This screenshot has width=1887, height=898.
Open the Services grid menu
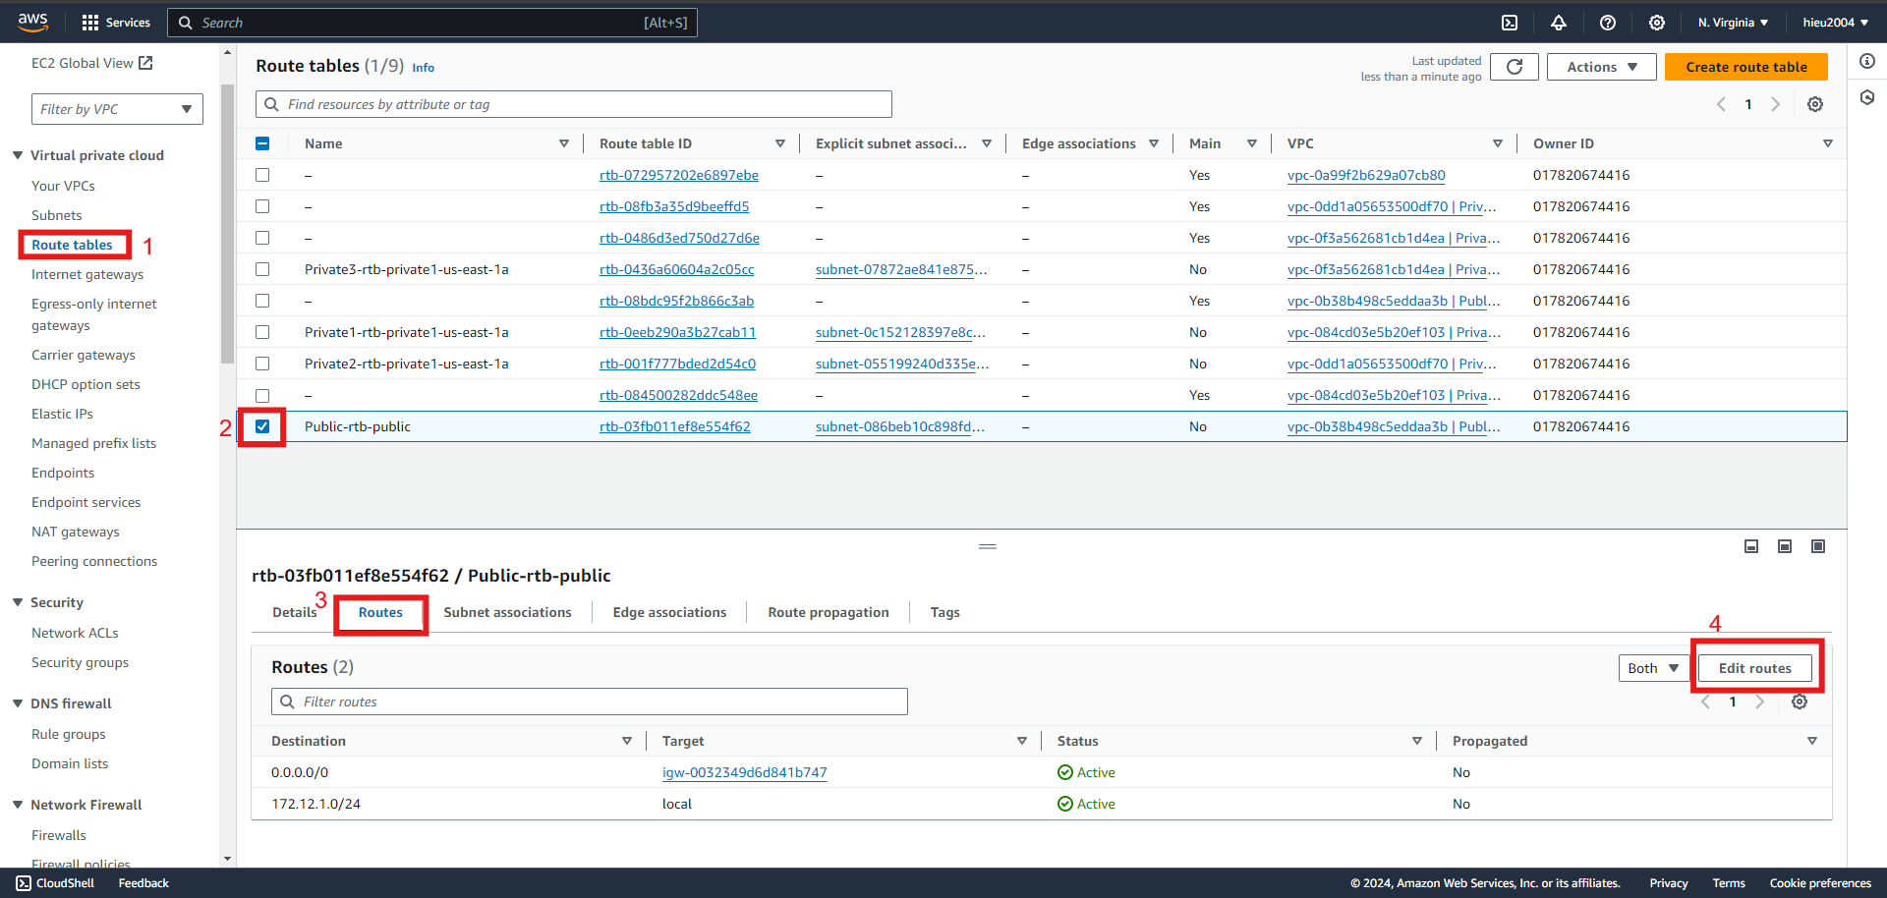(x=116, y=23)
